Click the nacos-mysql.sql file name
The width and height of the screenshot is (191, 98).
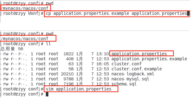(130, 79)
